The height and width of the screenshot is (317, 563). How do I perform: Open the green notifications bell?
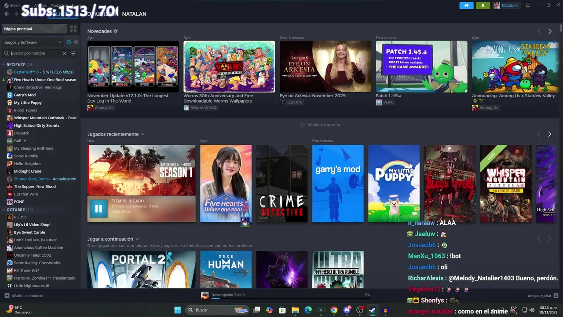[x=483, y=5]
